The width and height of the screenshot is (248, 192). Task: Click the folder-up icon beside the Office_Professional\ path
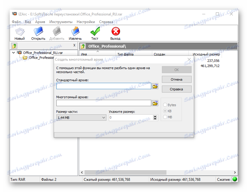(x=83, y=46)
